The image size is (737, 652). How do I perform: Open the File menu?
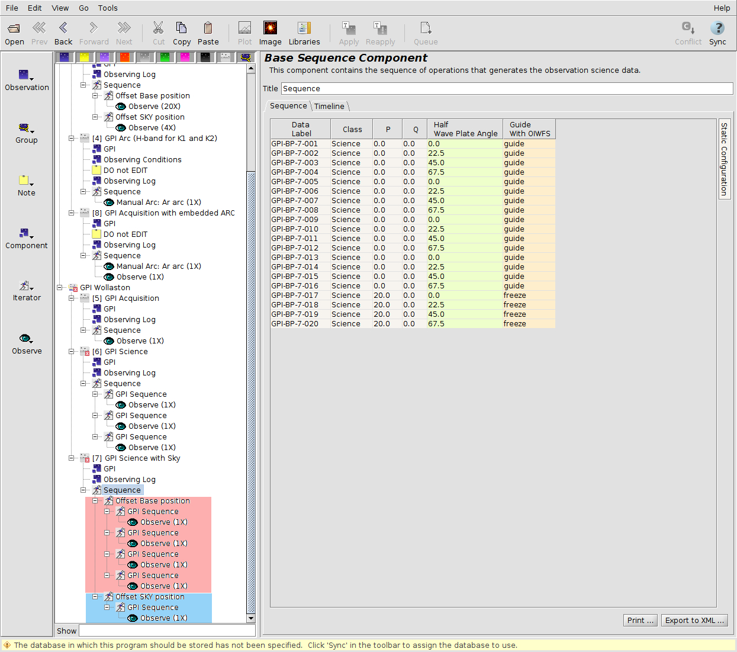[x=12, y=8]
